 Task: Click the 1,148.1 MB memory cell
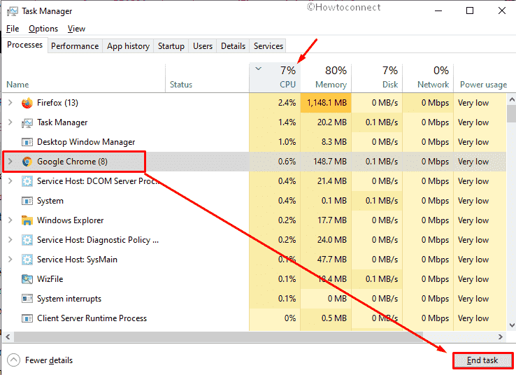click(x=326, y=103)
